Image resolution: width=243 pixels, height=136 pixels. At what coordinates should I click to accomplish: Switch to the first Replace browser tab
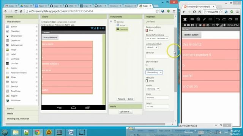(115, 6)
